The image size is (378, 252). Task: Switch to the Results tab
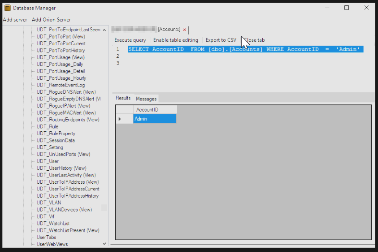tap(123, 98)
